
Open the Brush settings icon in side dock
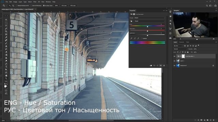[170, 28]
